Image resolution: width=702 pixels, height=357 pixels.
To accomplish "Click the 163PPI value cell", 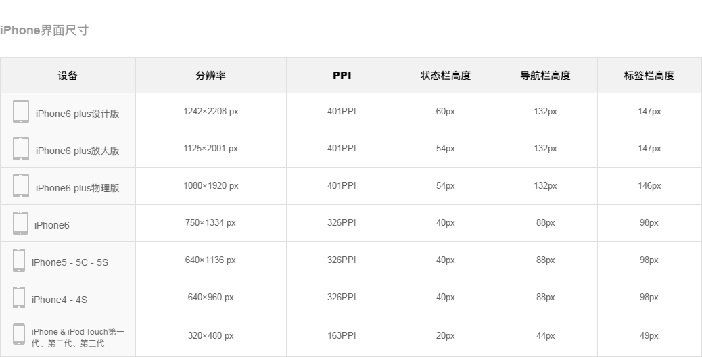I will tap(342, 335).
